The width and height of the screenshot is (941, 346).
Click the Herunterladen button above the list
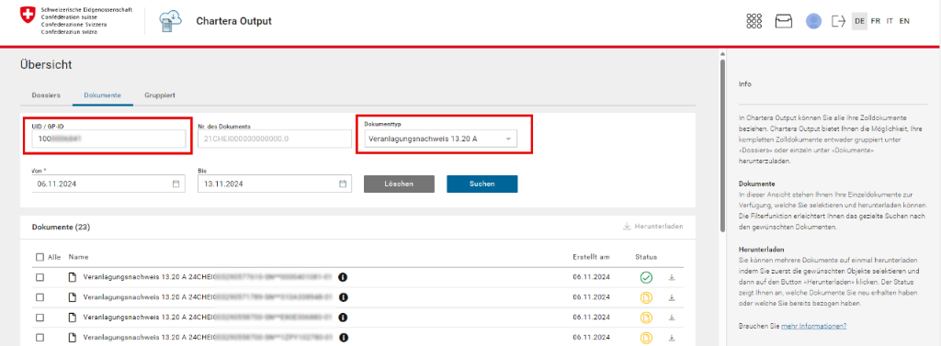point(653,227)
